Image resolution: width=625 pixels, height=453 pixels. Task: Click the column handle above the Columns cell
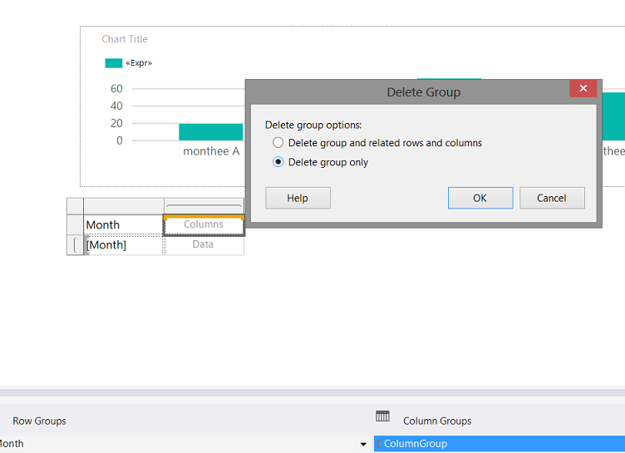click(x=204, y=206)
